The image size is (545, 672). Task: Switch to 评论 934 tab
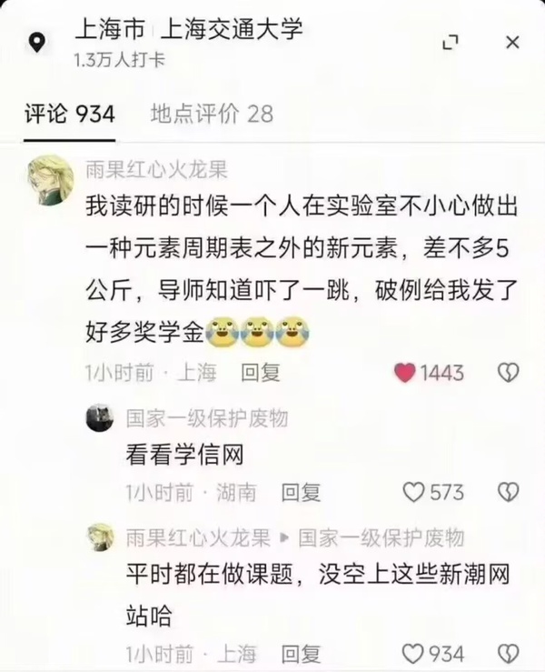coord(69,114)
